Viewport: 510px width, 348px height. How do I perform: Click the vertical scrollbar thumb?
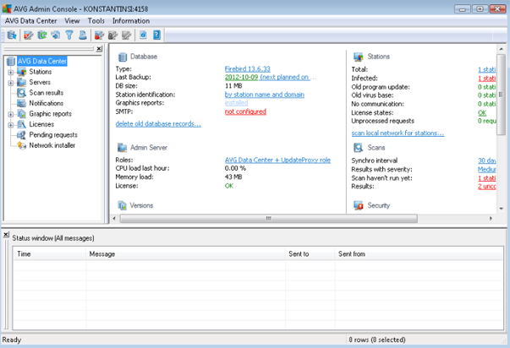tap(502, 95)
